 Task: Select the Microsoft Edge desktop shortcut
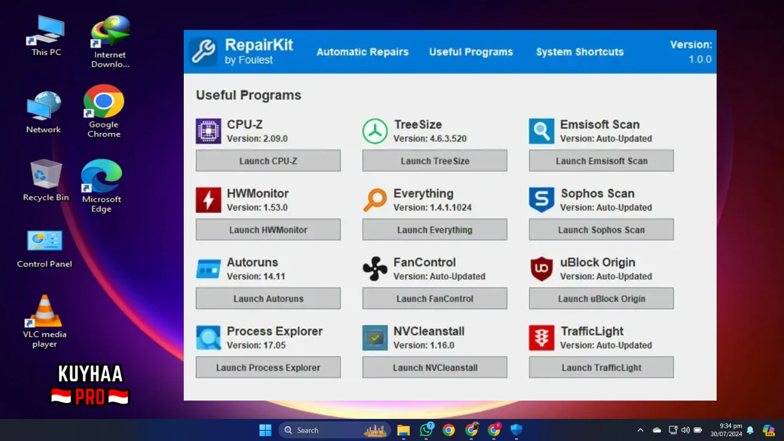pyautogui.click(x=102, y=186)
